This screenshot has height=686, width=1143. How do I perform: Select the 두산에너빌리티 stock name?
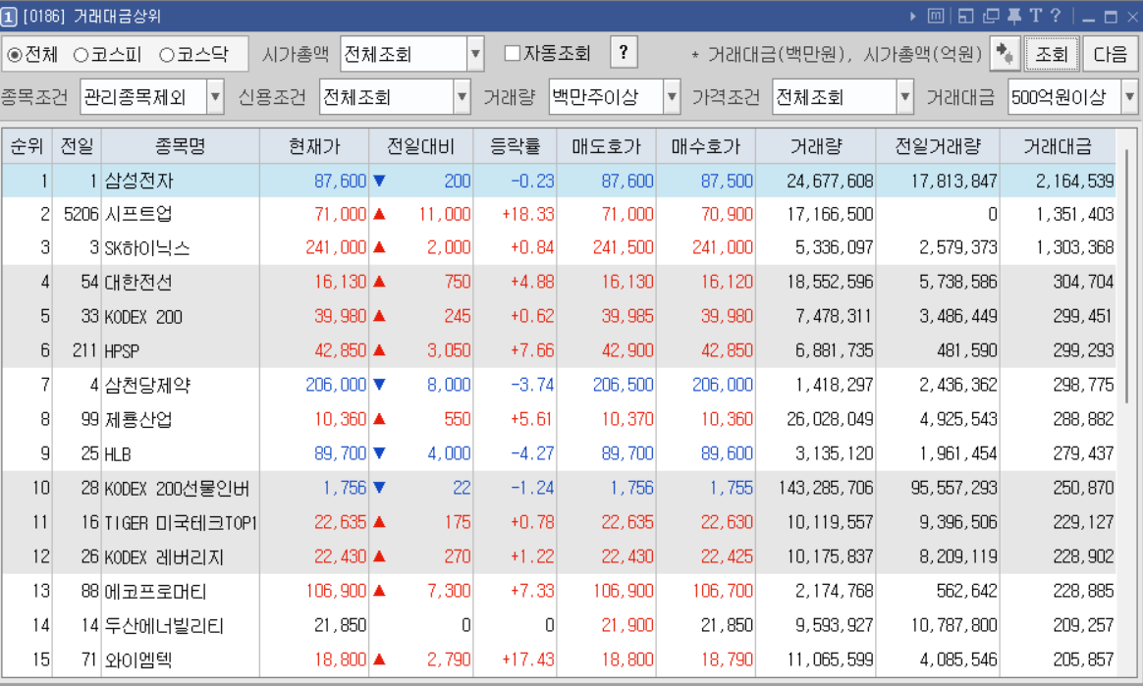pyautogui.click(x=164, y=625)
